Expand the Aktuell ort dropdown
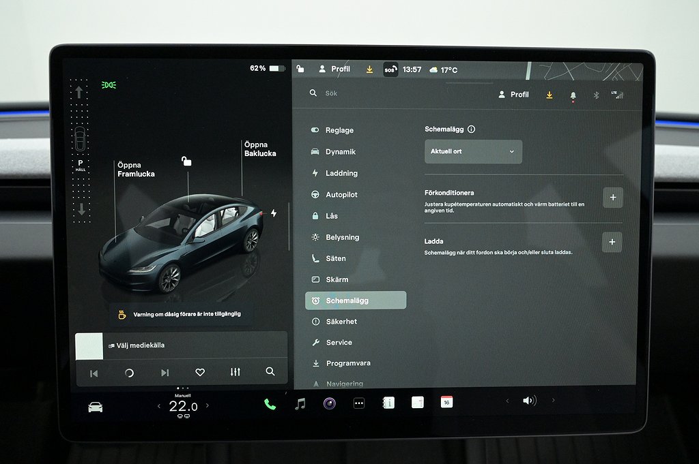This screenshot has width=699, height=464. coord(473,151)
